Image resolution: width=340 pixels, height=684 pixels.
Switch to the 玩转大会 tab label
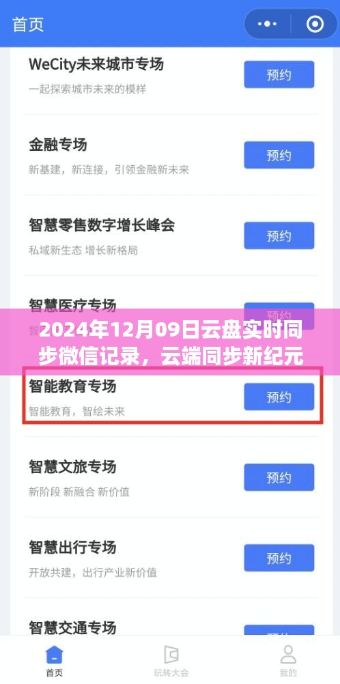[171, 672]
